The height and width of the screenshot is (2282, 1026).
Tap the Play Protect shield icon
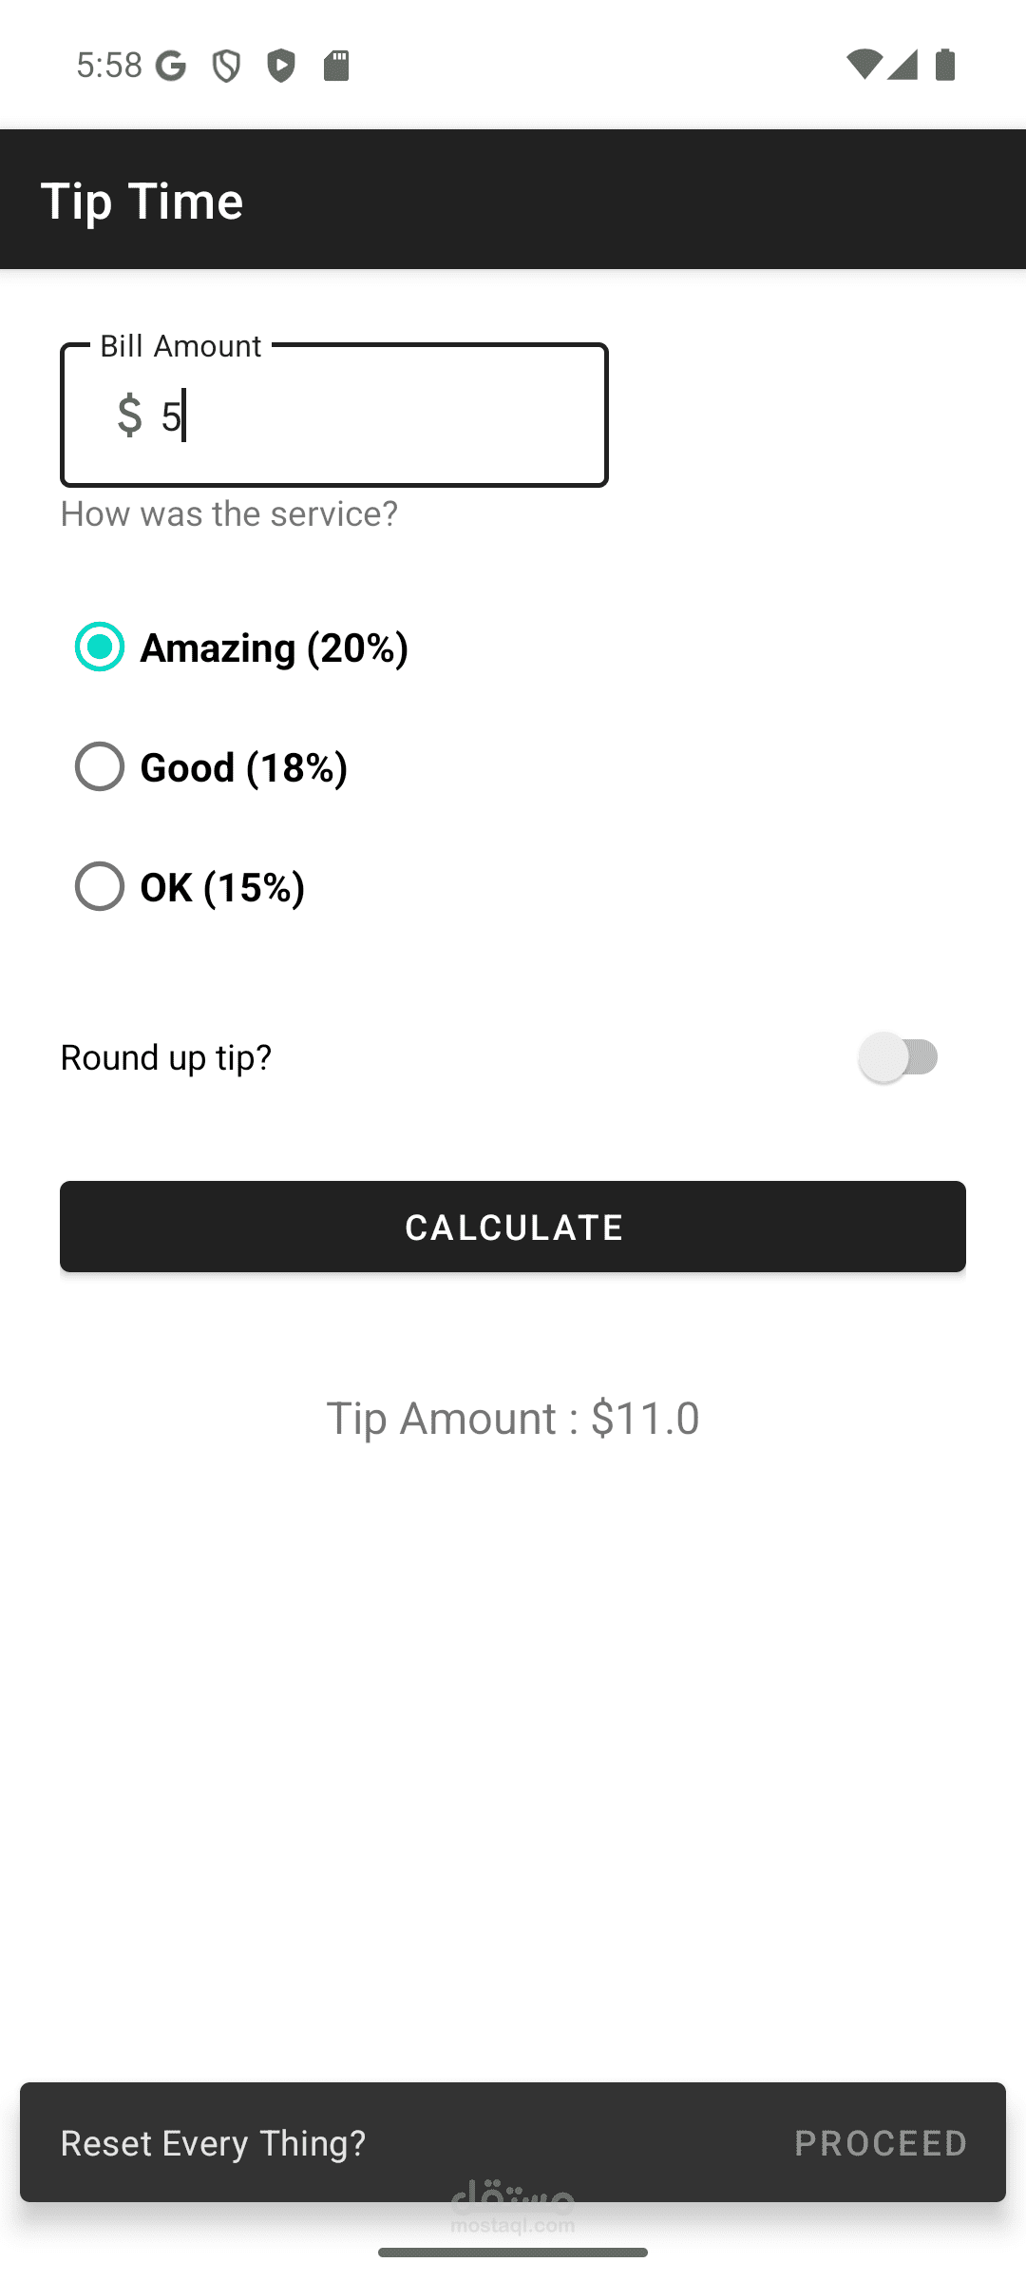click(x=281, y=66)
